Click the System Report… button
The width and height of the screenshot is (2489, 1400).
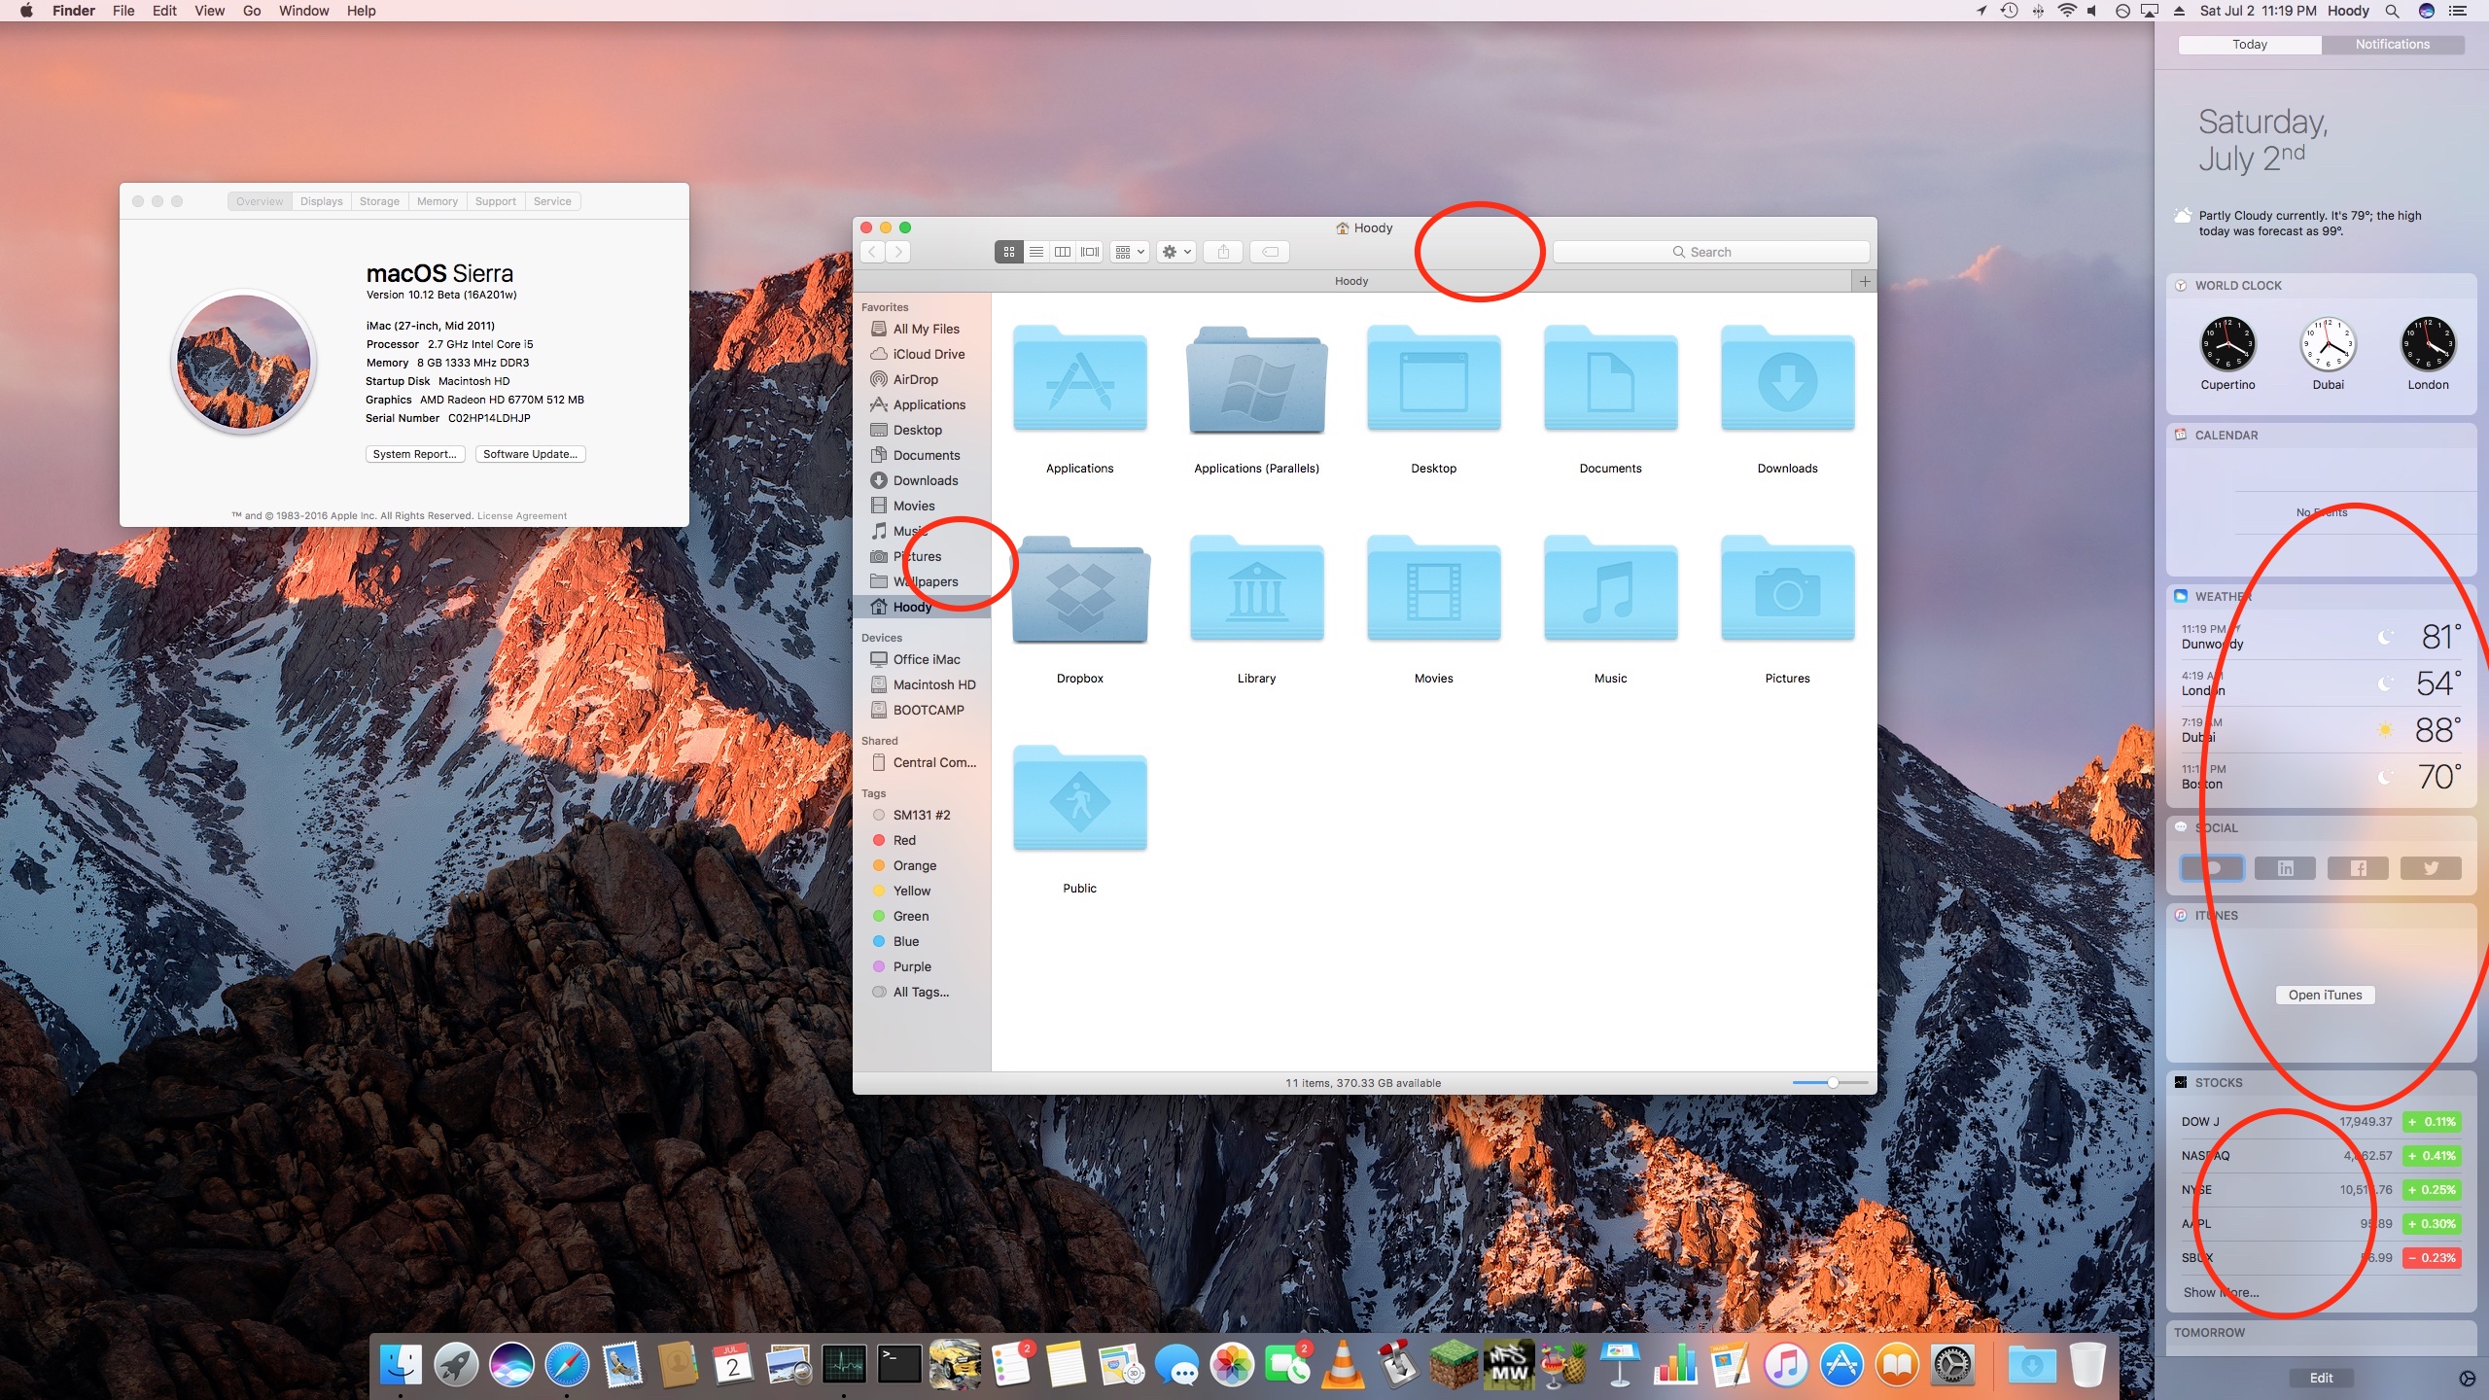click(x=415, y=454)
